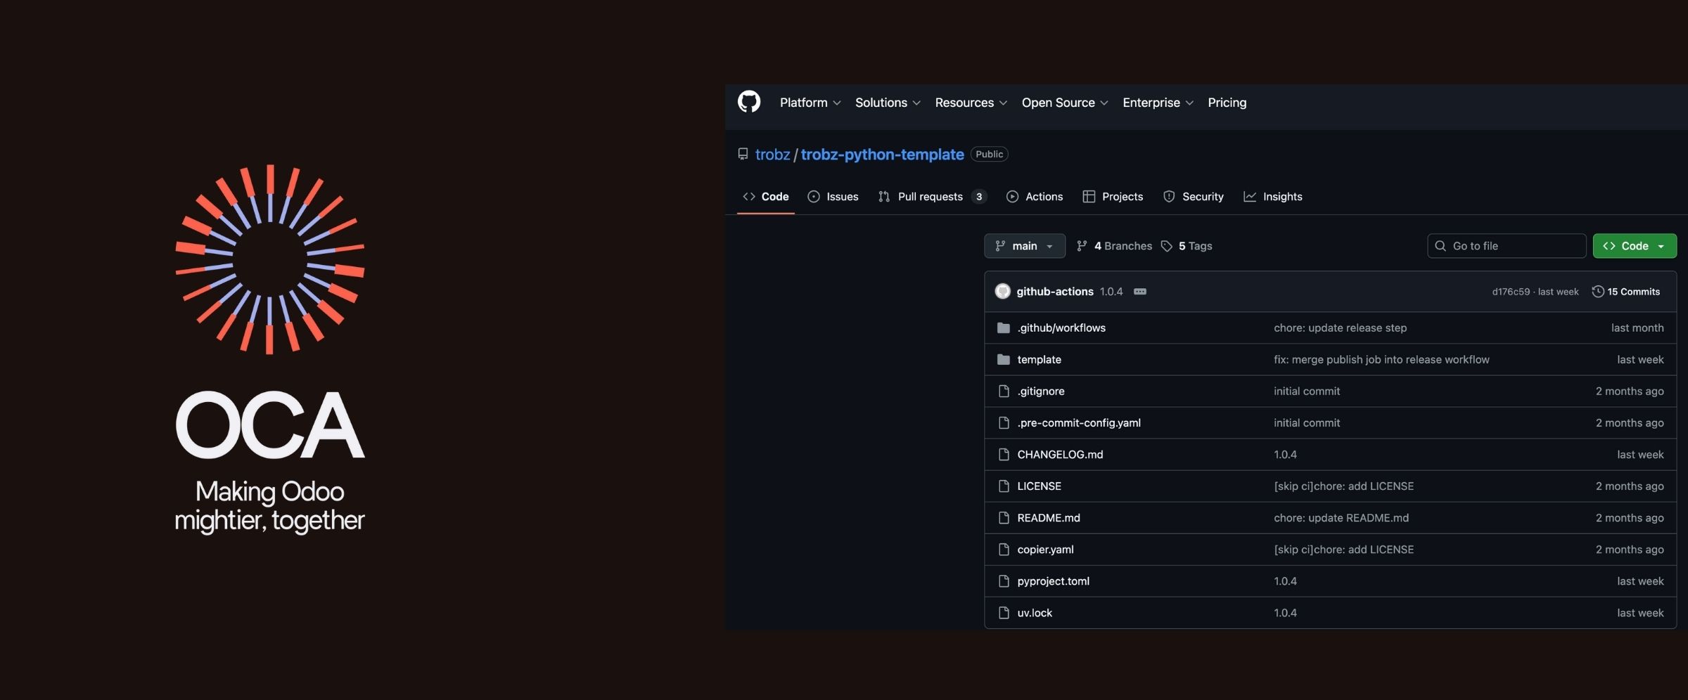This screenshot has height=700, width=1688.
Task: Open the uv.lock file
Action: pos(1035,612)
